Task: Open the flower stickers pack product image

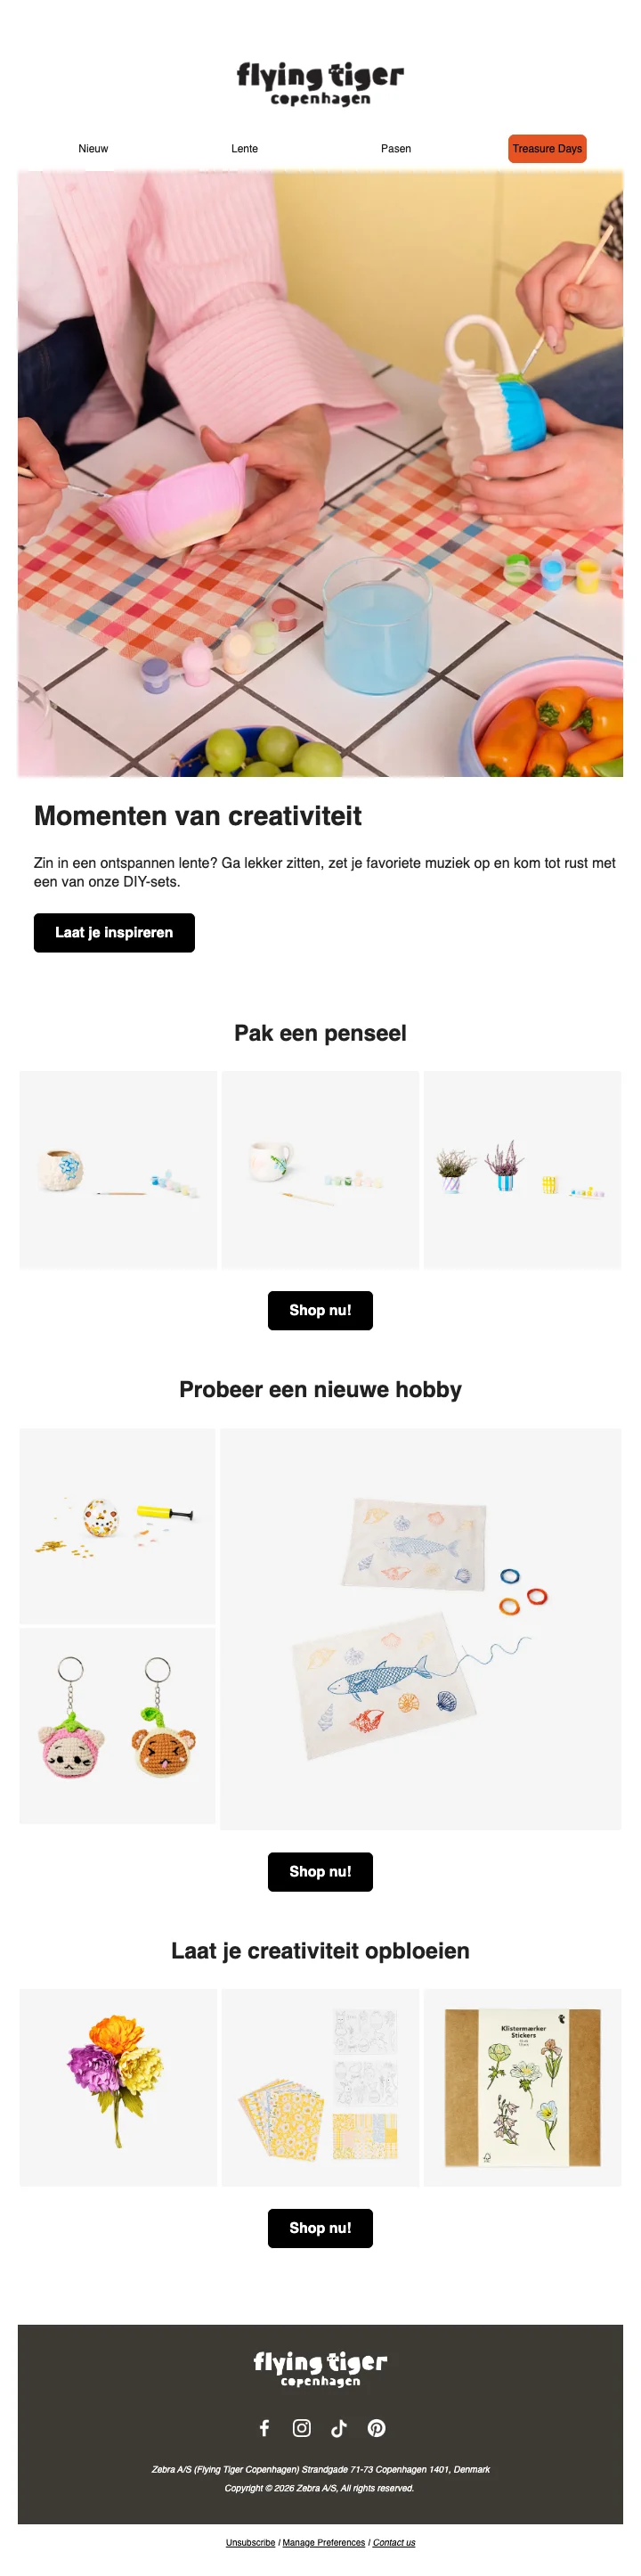Action: 523,2086
